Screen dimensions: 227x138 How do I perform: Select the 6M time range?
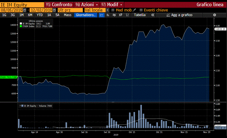pos(30,15)
